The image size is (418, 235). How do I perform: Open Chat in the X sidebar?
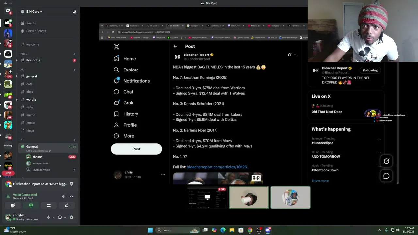click(x=123, y=92)
